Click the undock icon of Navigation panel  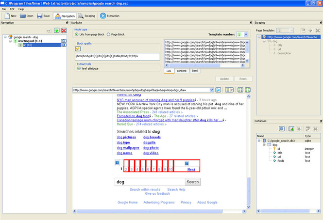[67, 23]
